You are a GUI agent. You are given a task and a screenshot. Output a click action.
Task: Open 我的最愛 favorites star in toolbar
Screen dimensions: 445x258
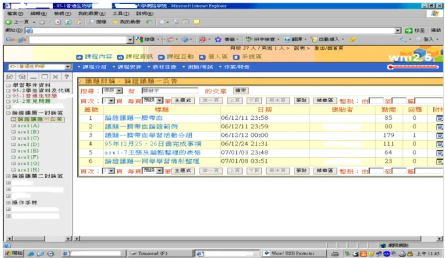point(126,22)
